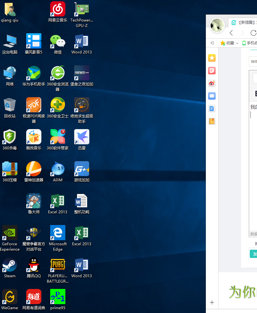Click the browser back navigation arrow
This screenshot has width=257, height=313.
coord(231,33)
